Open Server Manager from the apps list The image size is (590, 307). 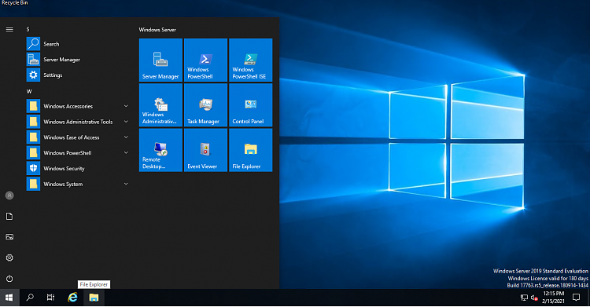tap(78, 60)
